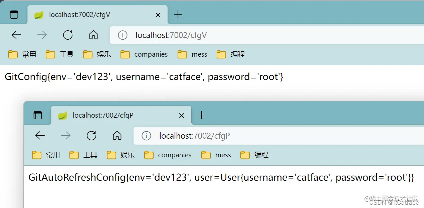Screen dimensions: 424x208
Task: Open 常用 bookmark folder in cfgP window
Action: pos(46,155)
